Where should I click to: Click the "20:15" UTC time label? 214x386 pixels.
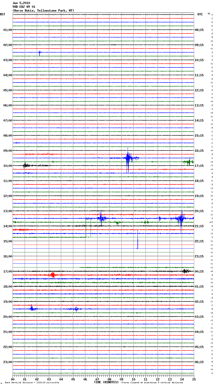tap(199, 211)
